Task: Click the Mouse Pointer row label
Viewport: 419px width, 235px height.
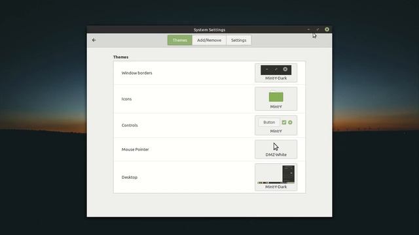Action: (x=136, y=149)
